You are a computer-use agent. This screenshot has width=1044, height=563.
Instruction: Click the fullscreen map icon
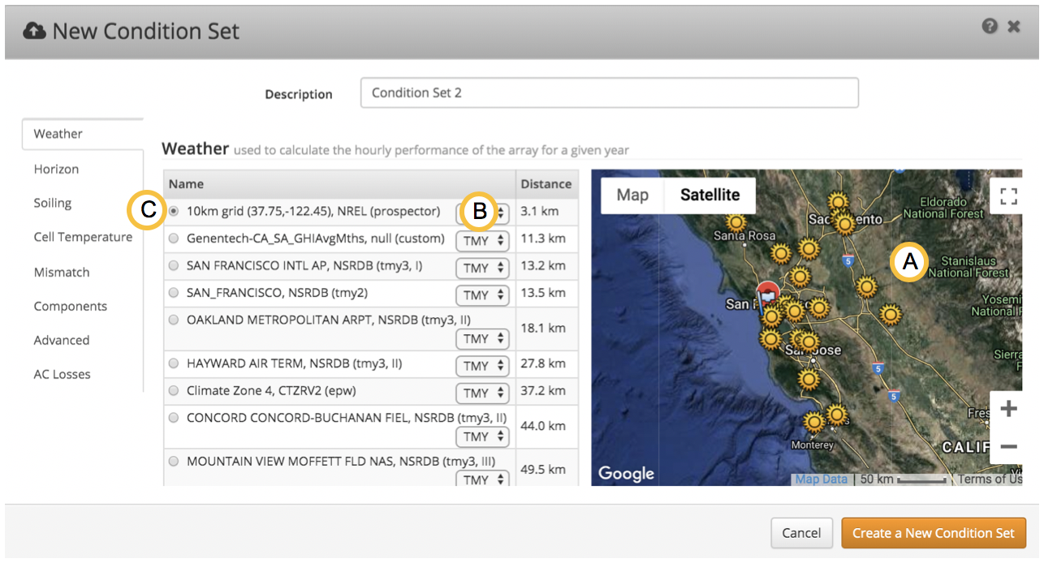[1008, 196]
